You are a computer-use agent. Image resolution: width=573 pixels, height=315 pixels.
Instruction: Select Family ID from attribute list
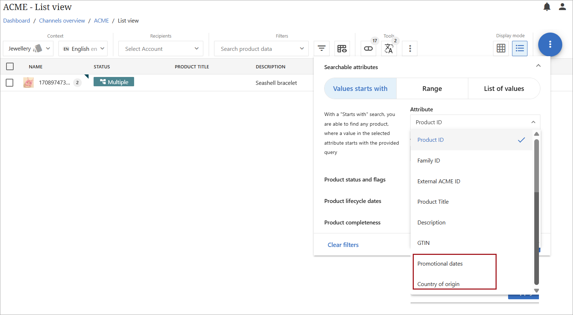[x=428, y=161]
